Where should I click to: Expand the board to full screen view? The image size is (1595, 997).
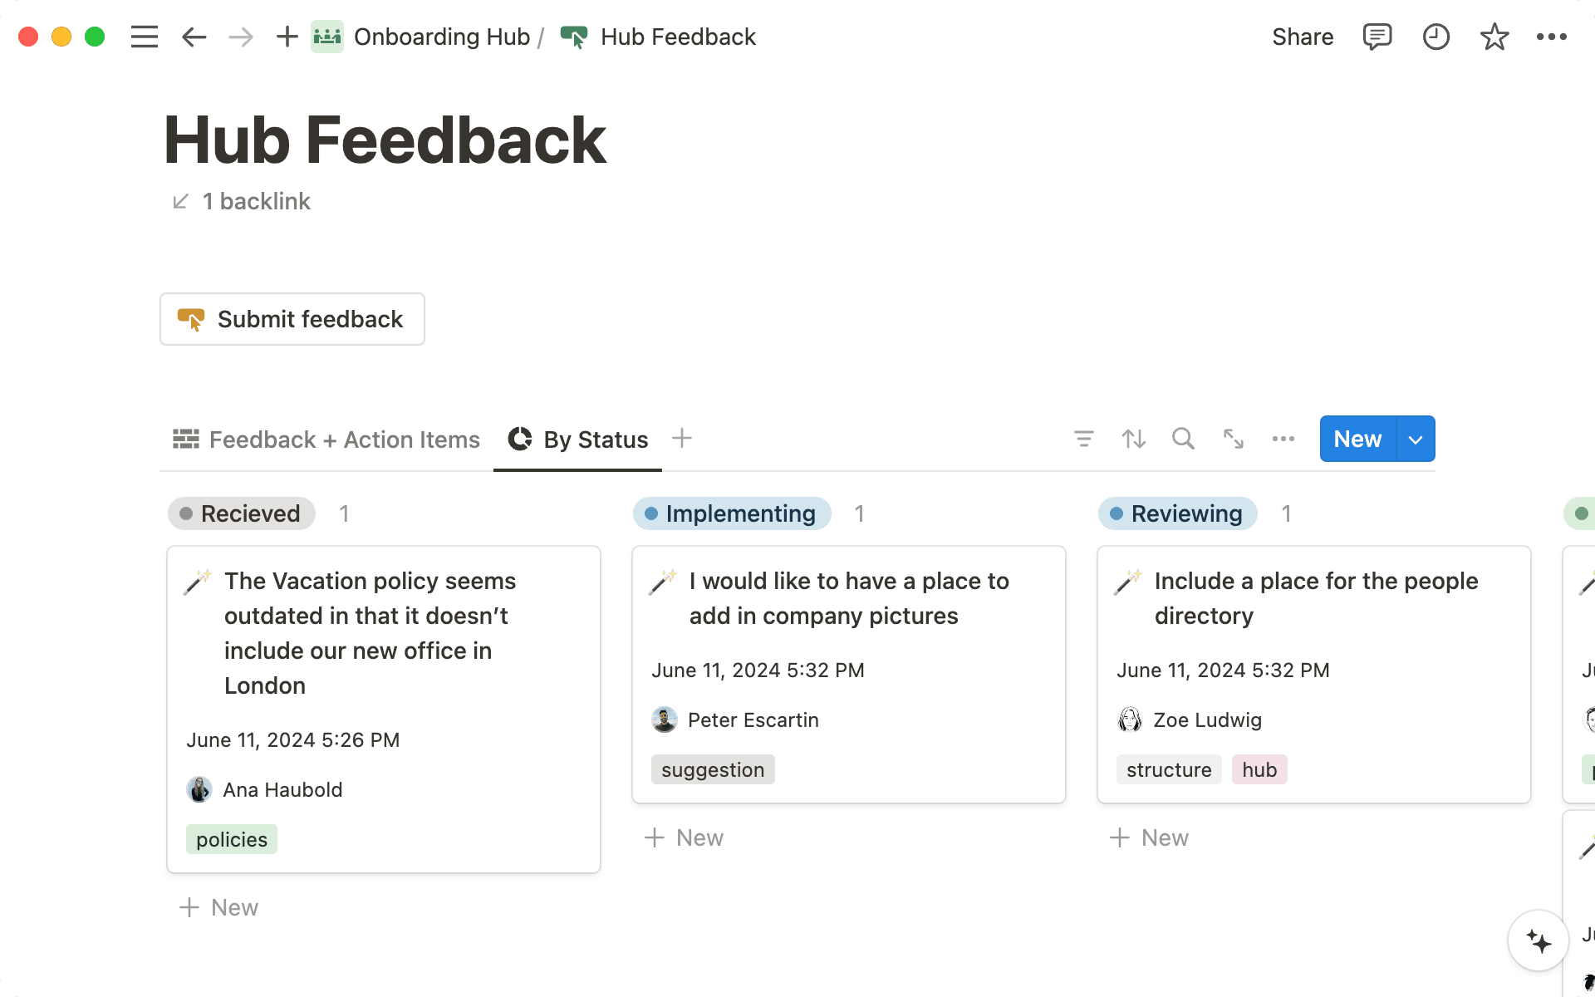pyautogui.click(x=1233, y=439)
